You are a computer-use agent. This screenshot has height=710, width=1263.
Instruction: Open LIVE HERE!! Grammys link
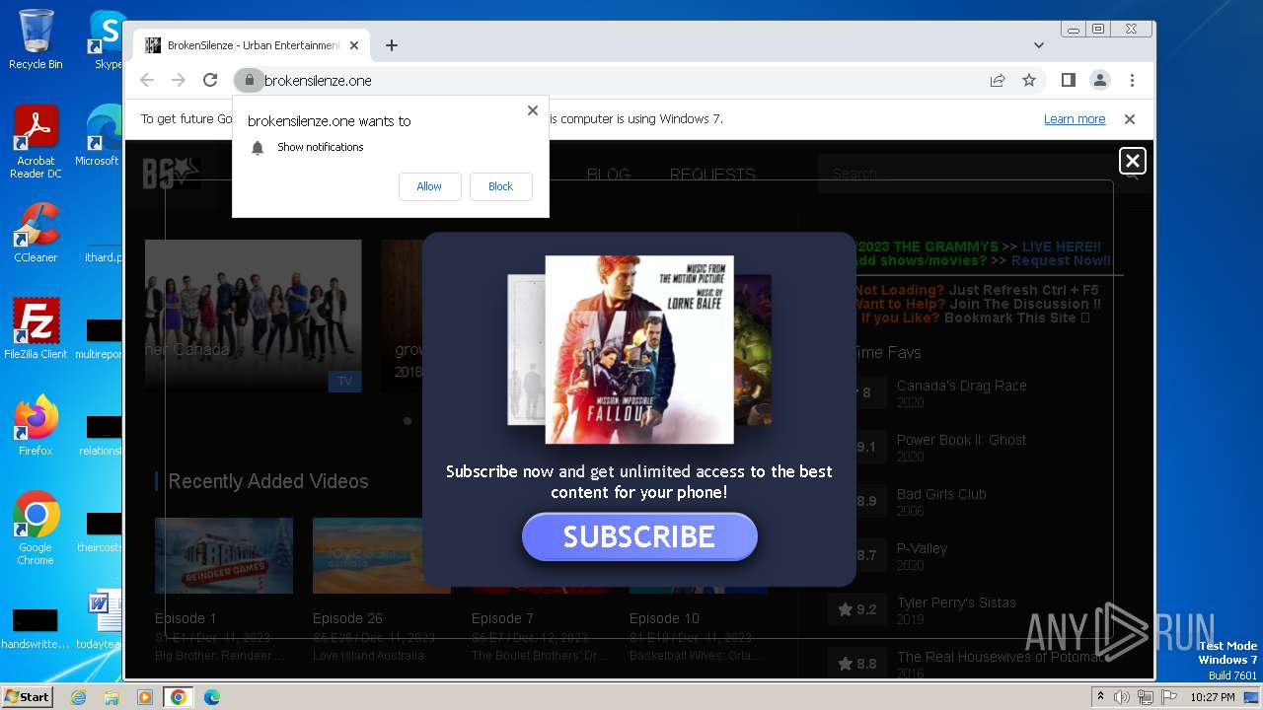pyautogui.click(x=1061, y=247)
